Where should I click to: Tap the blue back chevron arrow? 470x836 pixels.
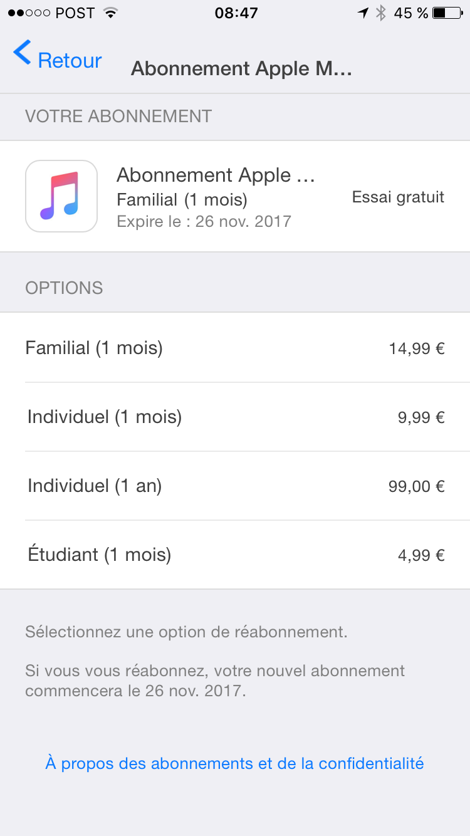(22, 53)
